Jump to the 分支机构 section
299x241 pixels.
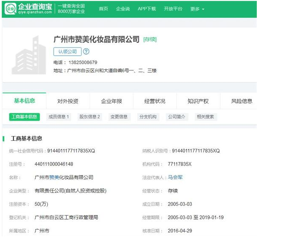click(148, 117)
